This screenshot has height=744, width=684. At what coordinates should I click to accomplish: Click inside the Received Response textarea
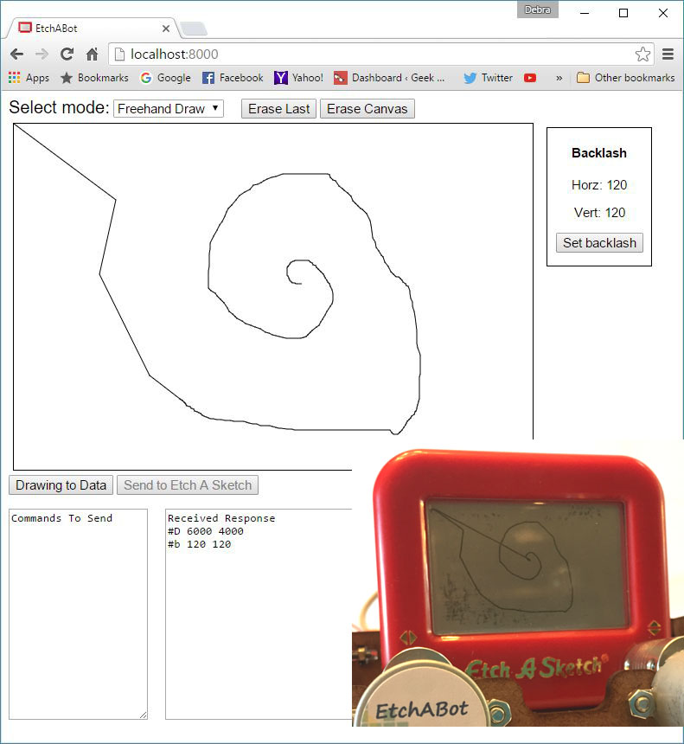[259, 614]
